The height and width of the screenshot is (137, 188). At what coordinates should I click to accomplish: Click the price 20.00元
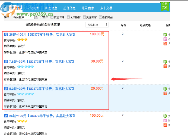[x=97, y=88]
